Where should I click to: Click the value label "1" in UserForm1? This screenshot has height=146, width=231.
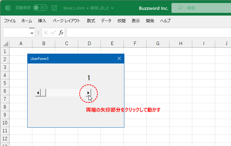89,78
